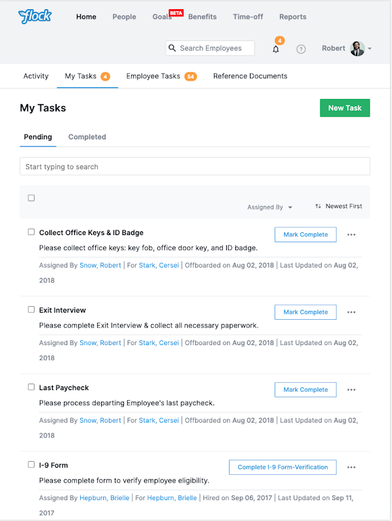Viewport: 392px width, 521px height.
Task: Click the search magnifier icon
Action: click(x=172, y=48)
